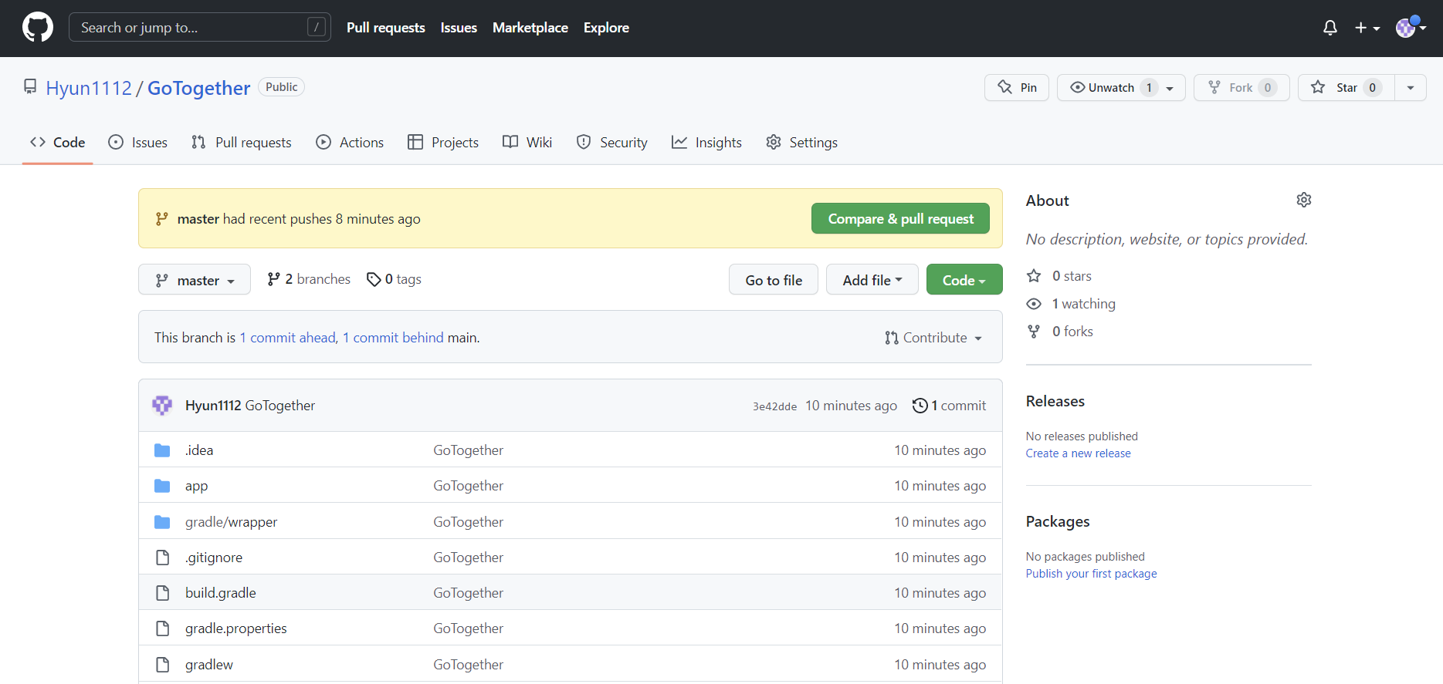Open the .idea folder

(x=199, y=450)
